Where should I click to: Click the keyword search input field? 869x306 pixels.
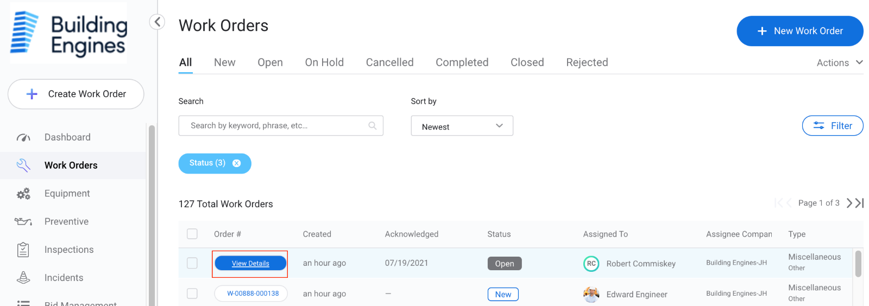(x=274, y=126)
